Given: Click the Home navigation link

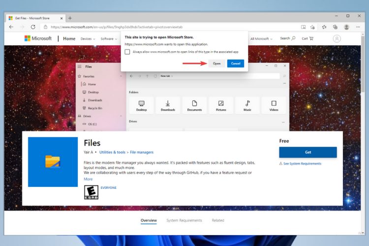Looking at the screenshot, I should [x=69, y=38].
